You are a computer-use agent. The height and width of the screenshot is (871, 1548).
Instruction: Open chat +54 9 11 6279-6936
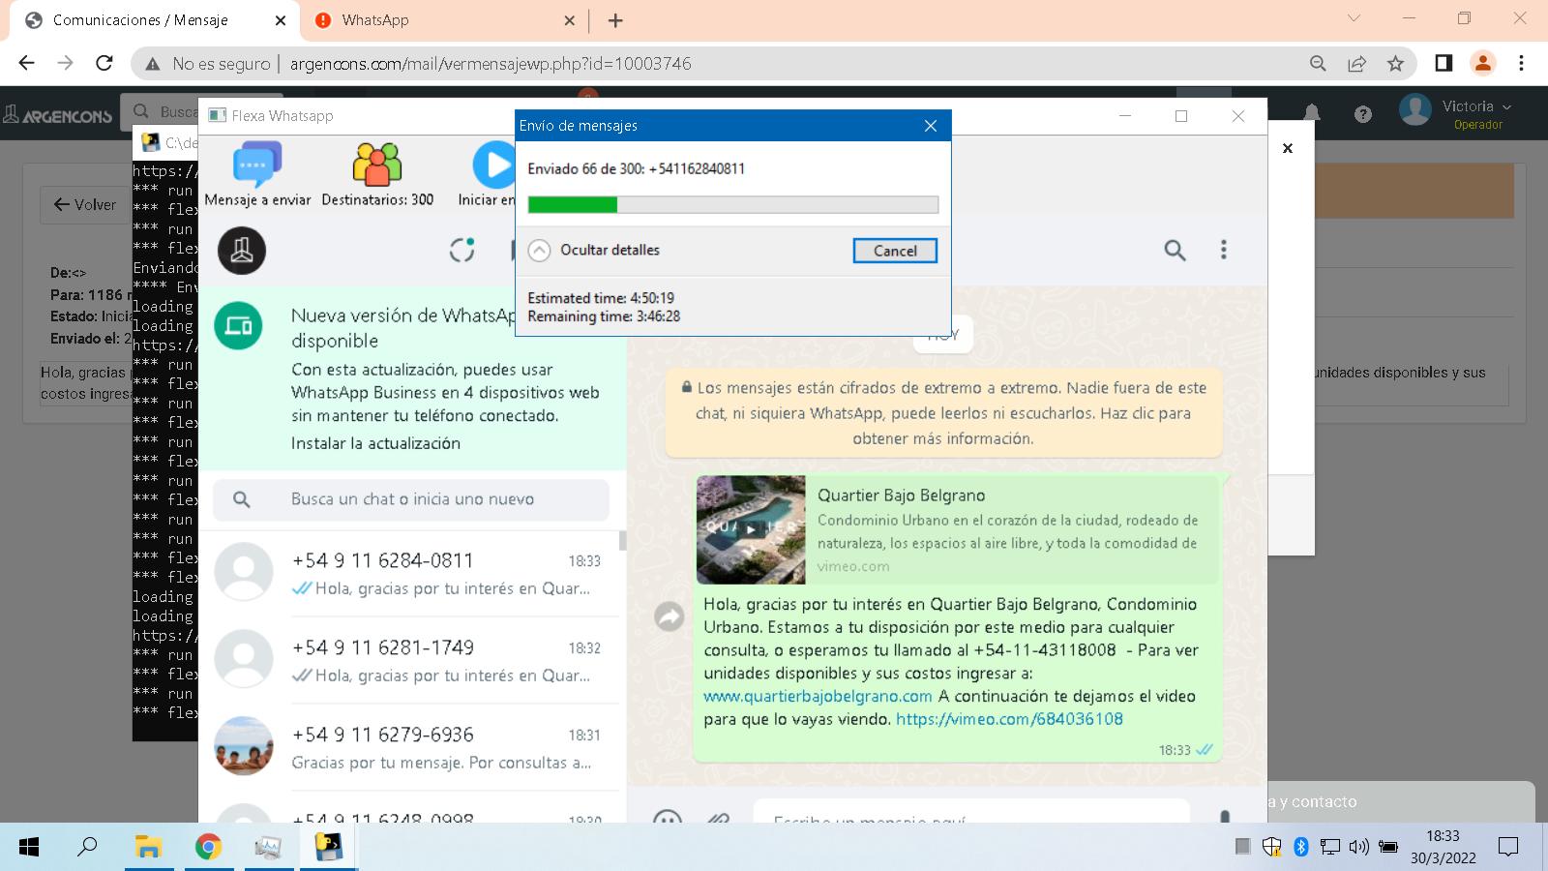pos(408,747)
